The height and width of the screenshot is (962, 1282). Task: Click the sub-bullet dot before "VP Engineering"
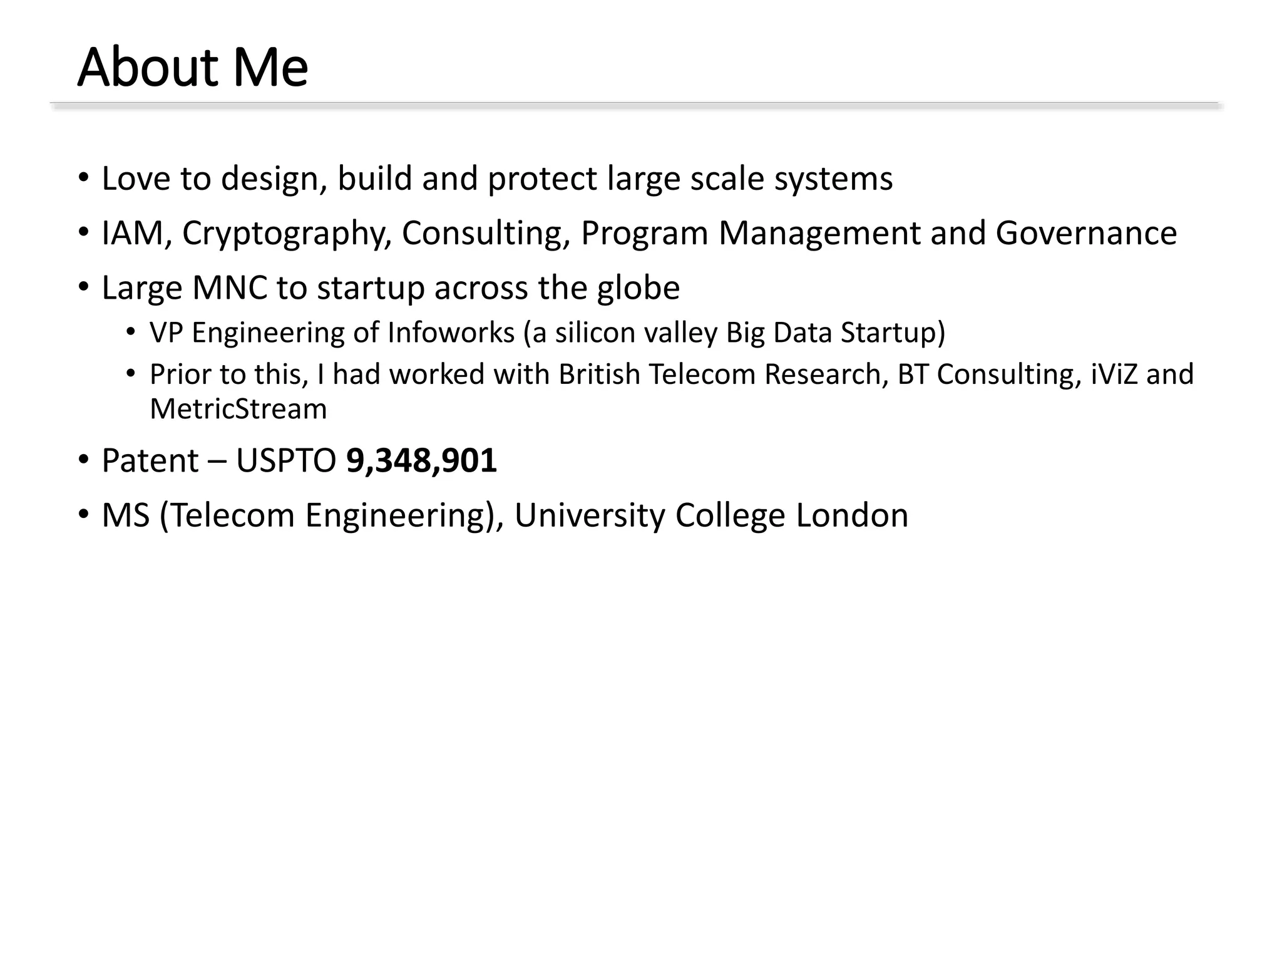click(130, 331)
